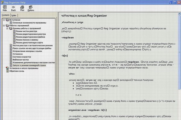Collapse the Работа с программой tree node

click(4, 26)
